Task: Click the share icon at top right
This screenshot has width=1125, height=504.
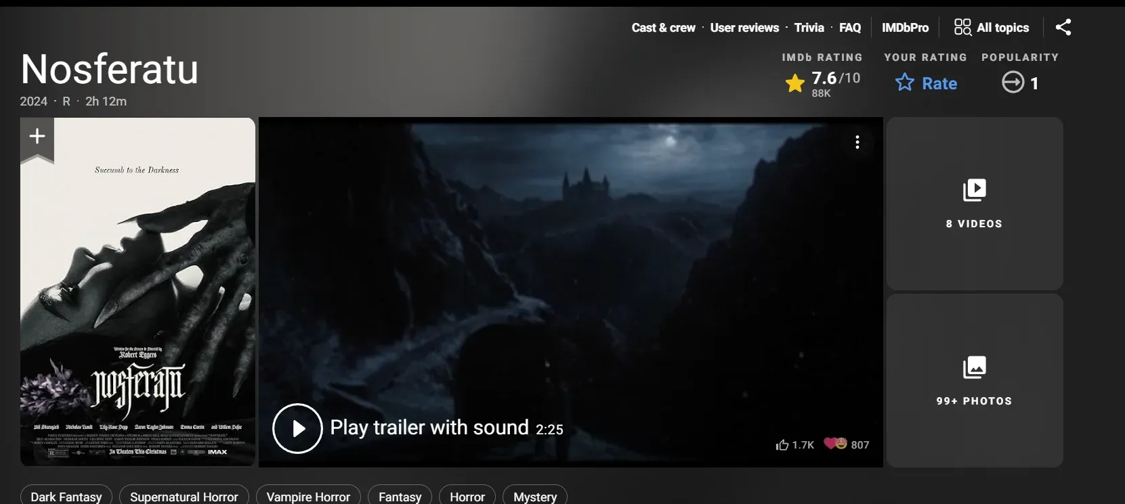Action: click(x=1063, y=27)
